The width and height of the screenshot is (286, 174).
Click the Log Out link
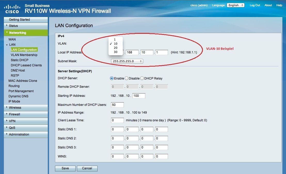255,5
